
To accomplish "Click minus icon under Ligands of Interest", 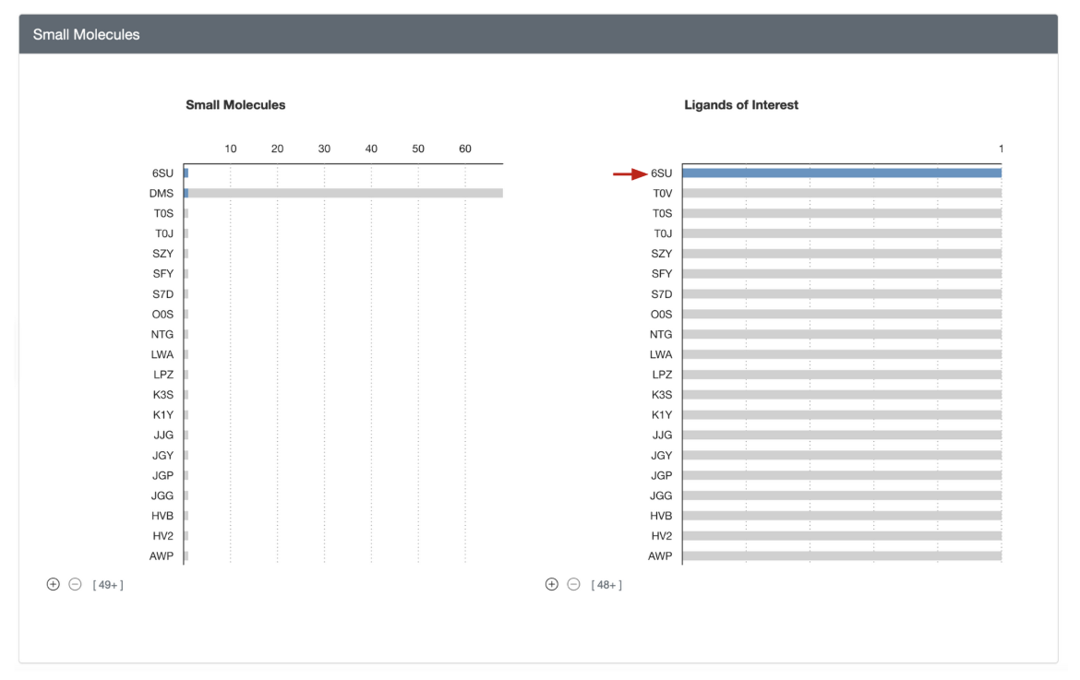I will coord(574,584).
